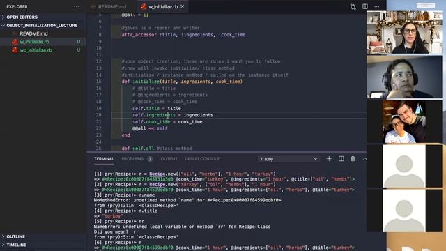446x251 pixels.
Task: Switch to the README.md editor tab
Action: 111,6
